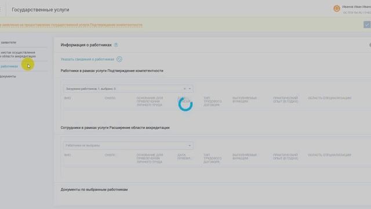Open the 'документы' sidebar section
Image resolution: width=371 pixels, height=209 pixels.
(x=8, y=76)
